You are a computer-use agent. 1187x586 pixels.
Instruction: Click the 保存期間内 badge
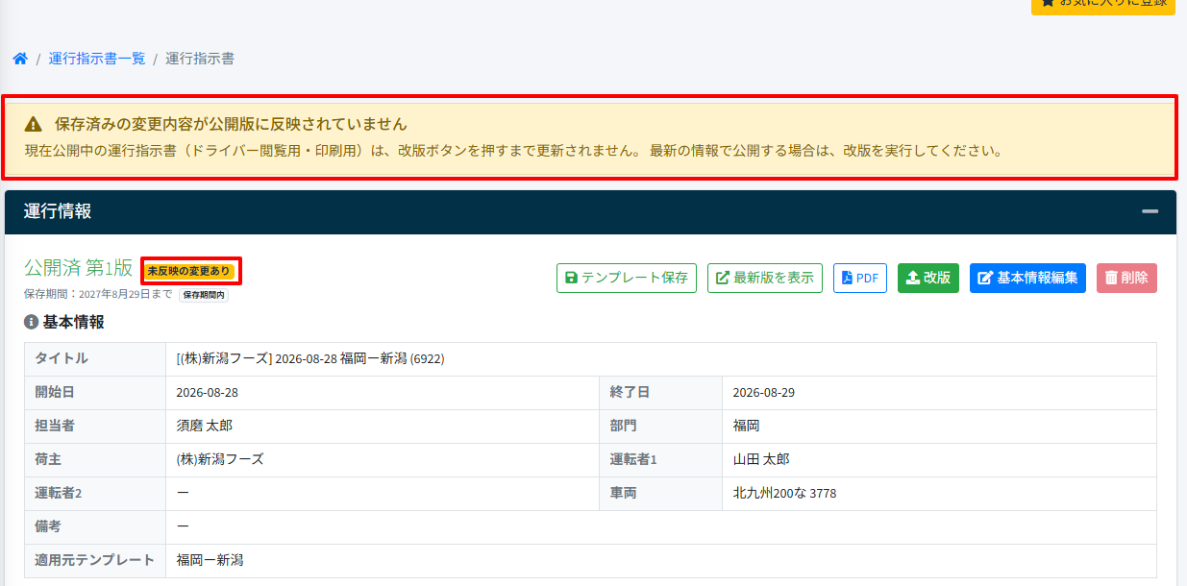click(204, 295)
